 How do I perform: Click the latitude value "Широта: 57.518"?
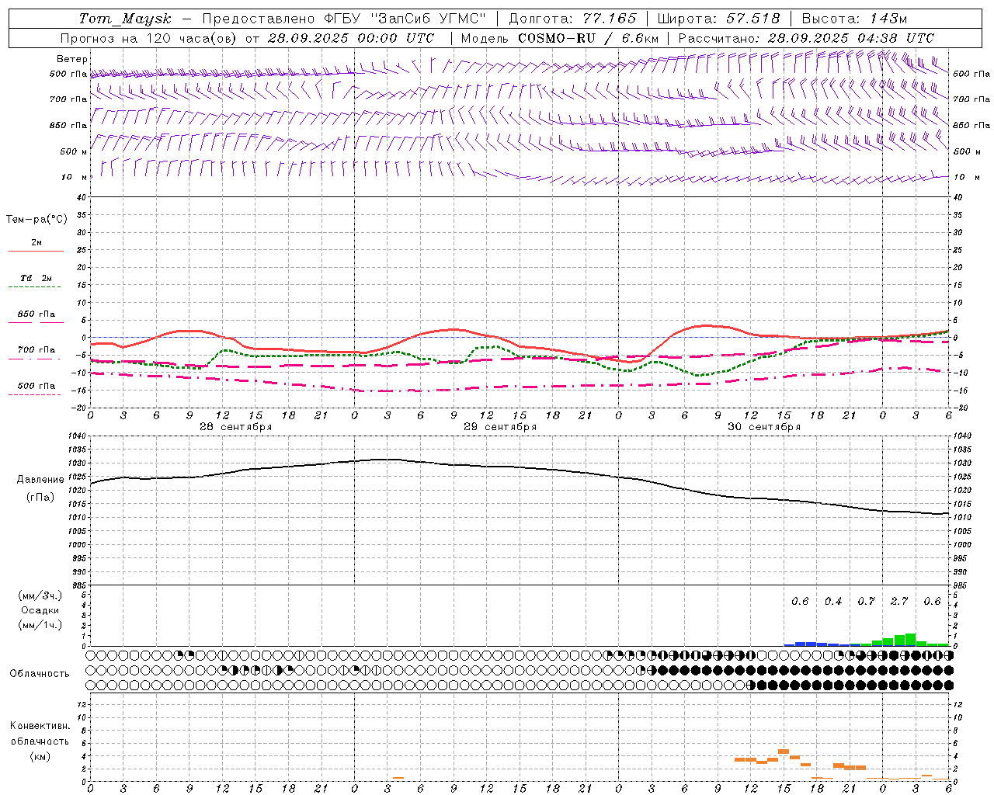pyautogui.click(x=718, y=19)
